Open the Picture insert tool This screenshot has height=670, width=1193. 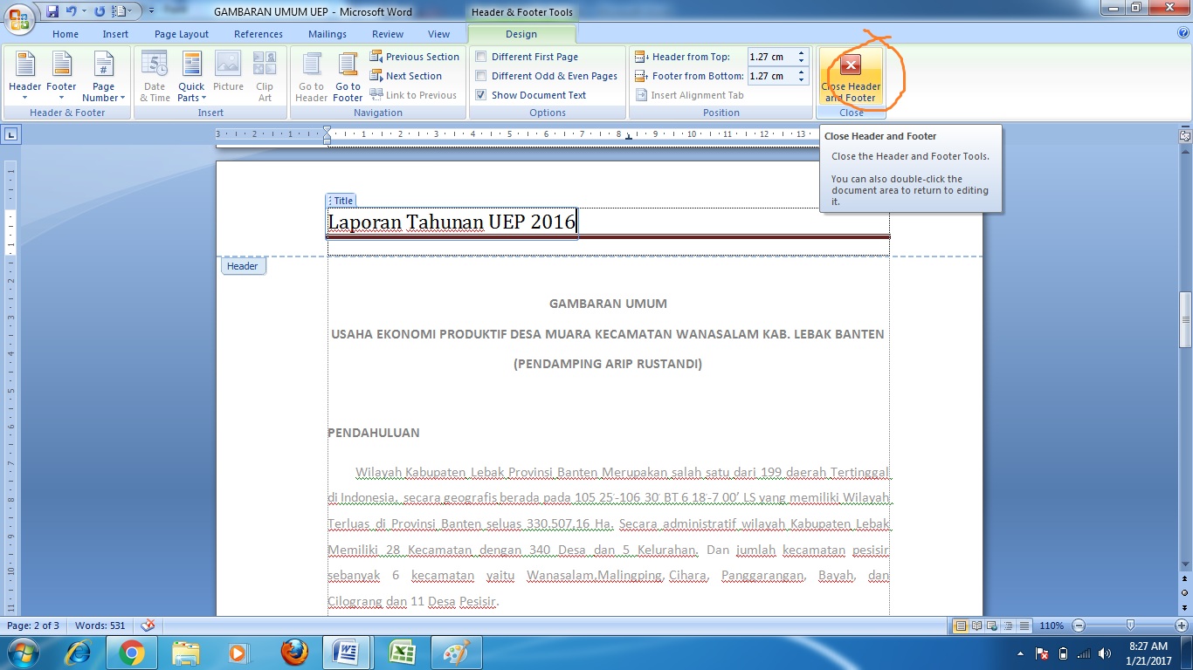click(228, 77)
